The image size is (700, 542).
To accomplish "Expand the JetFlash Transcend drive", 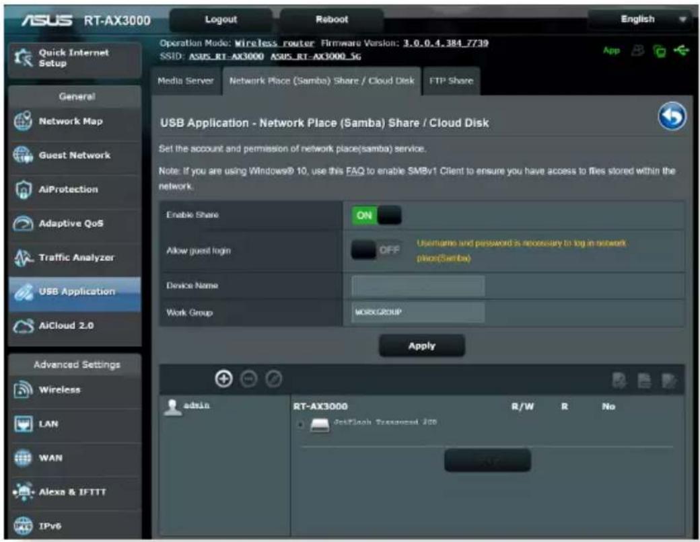I will point(300,425).
